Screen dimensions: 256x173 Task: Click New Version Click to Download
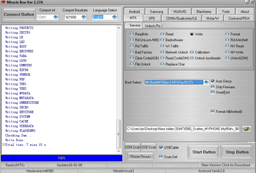226,165
